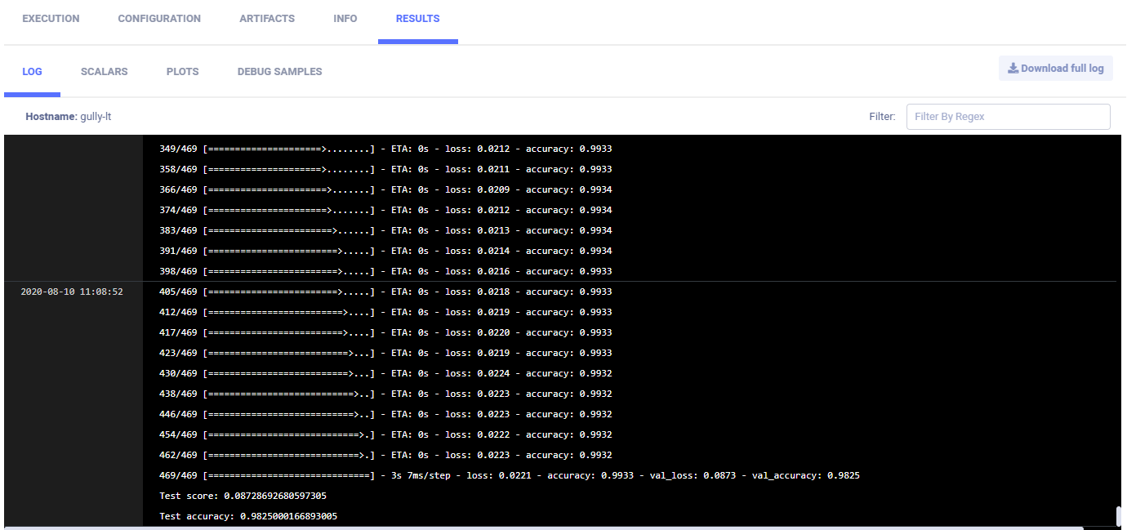Screen dimensions: 1127x530
Task: Open the SCALARS sub-tab
Action: point(104,72)
